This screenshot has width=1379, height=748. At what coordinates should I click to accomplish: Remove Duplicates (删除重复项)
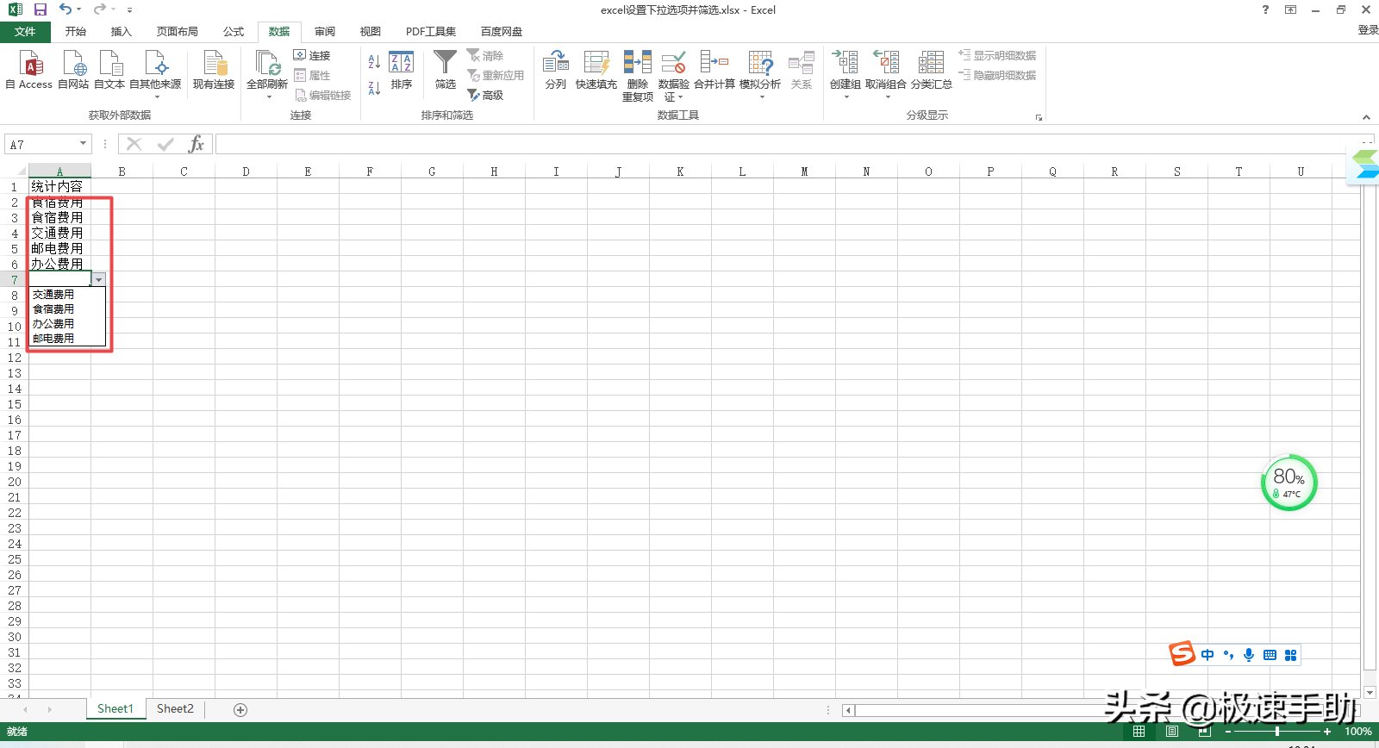click(638, 76)
